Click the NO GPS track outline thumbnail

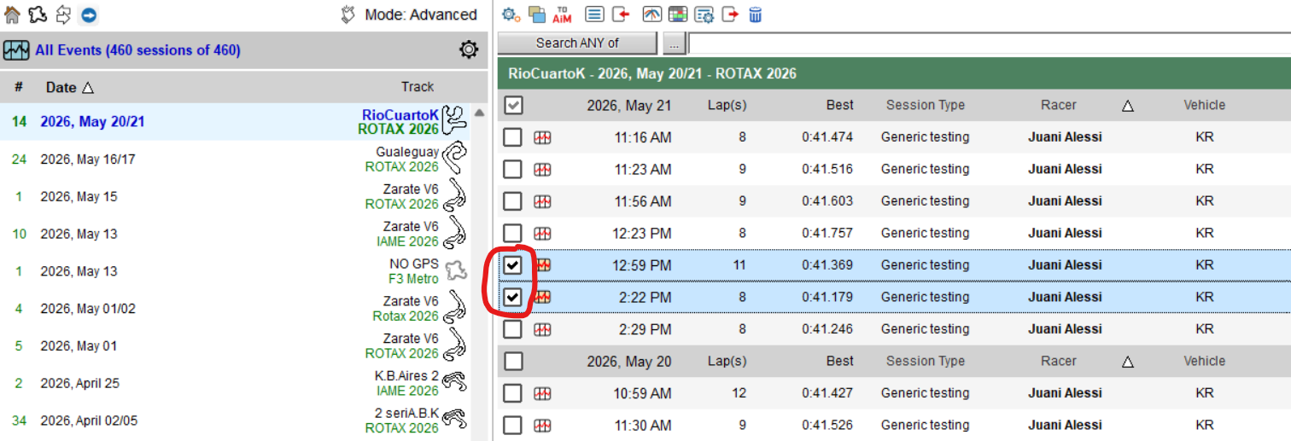click(x=456, y=270)
